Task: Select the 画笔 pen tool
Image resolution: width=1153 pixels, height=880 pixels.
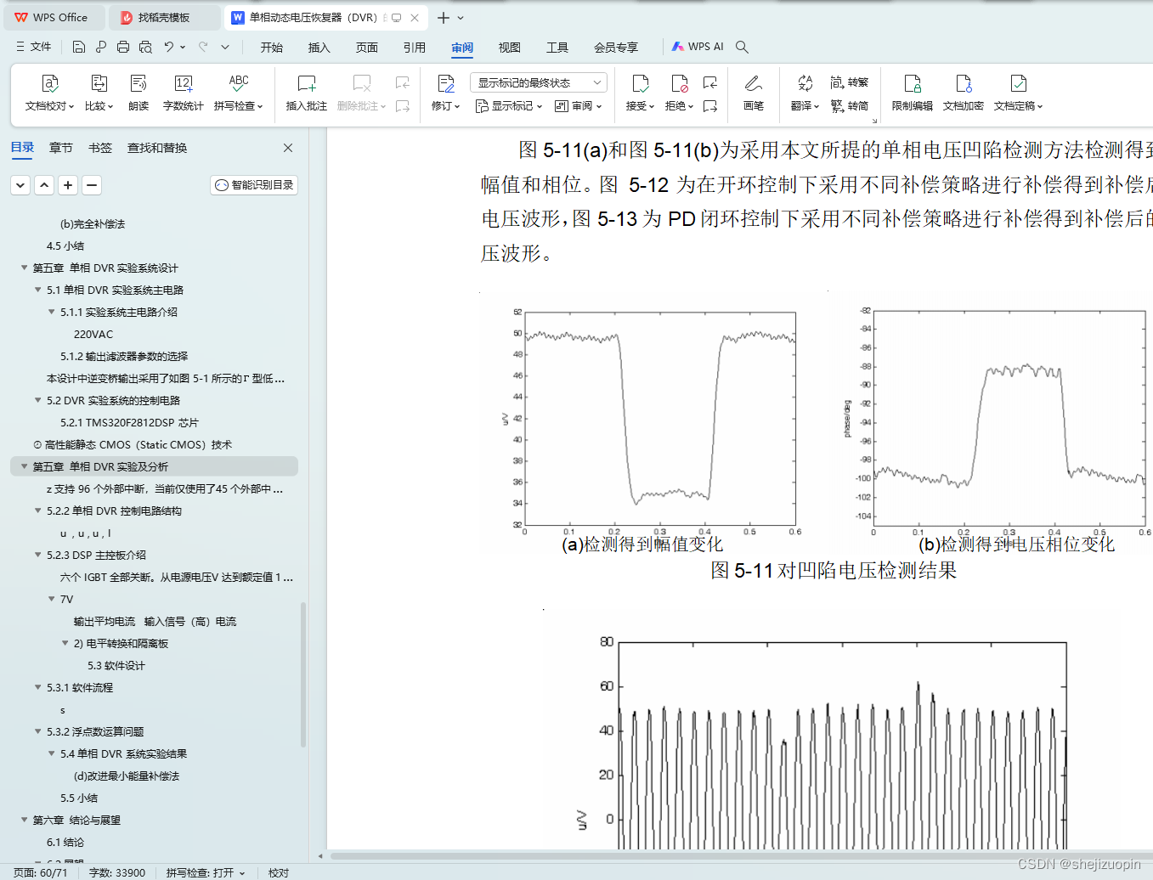Action: 754,93
